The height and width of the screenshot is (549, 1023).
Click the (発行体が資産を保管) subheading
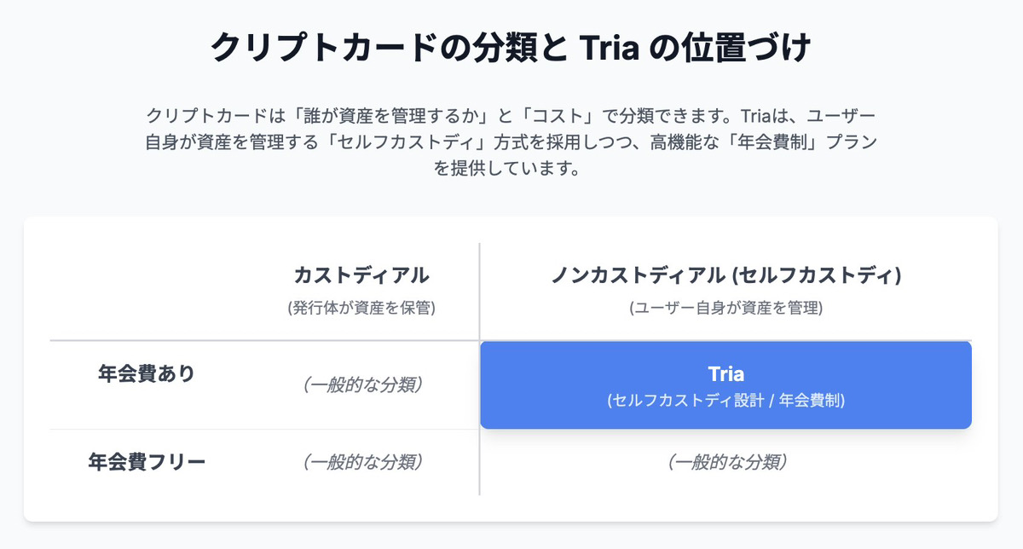pyautogui.click(x=361, y=309)
